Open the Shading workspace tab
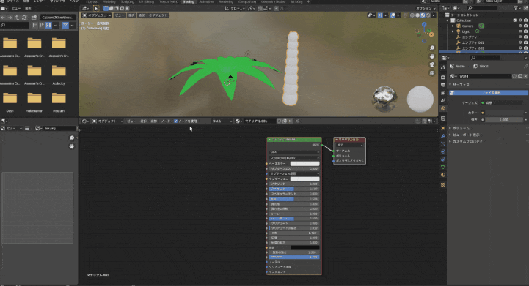 (188, 1)
